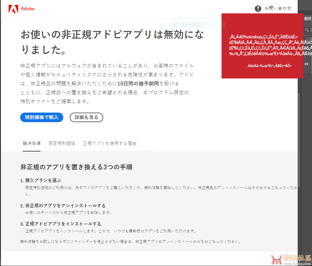This screenshot has height=266, width=312.
Task: Click the heading 非正規のアプリを置き換える3つの手順
Action: 76,167
